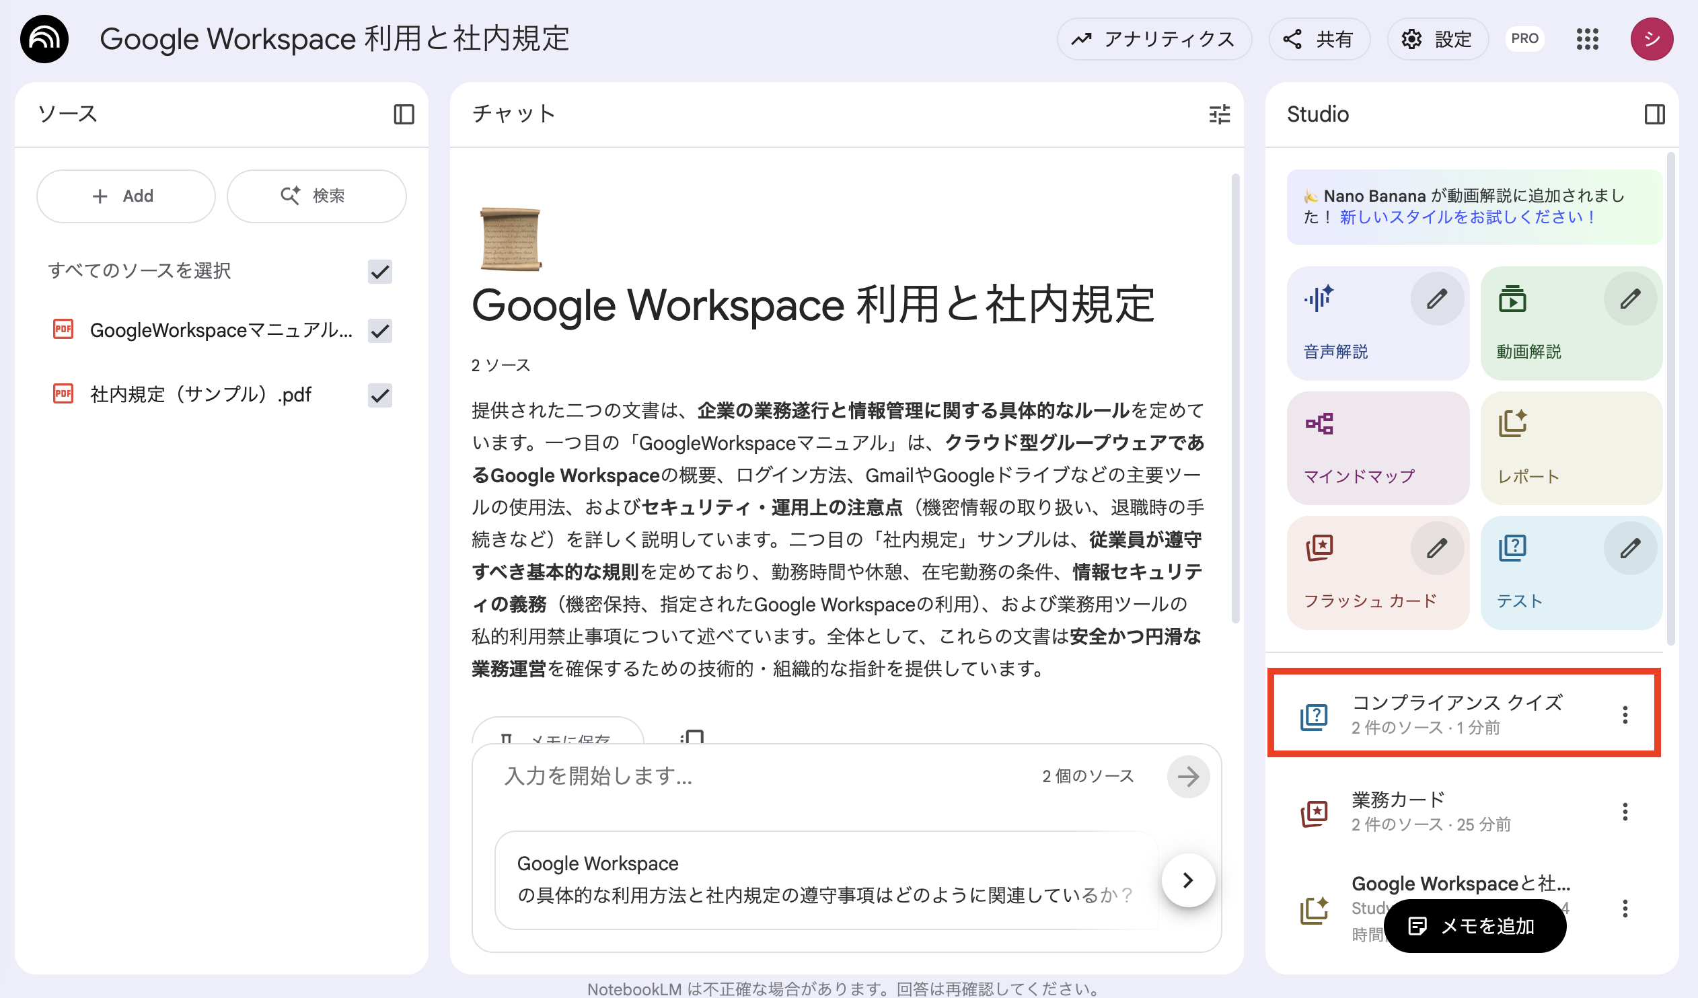Open chat configuration sliders icon

tap(1219, 114)
